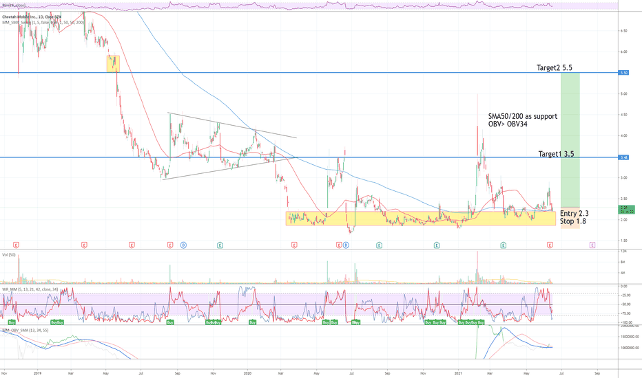Click the Target2 5.5 text annotation

pos(555,68)
